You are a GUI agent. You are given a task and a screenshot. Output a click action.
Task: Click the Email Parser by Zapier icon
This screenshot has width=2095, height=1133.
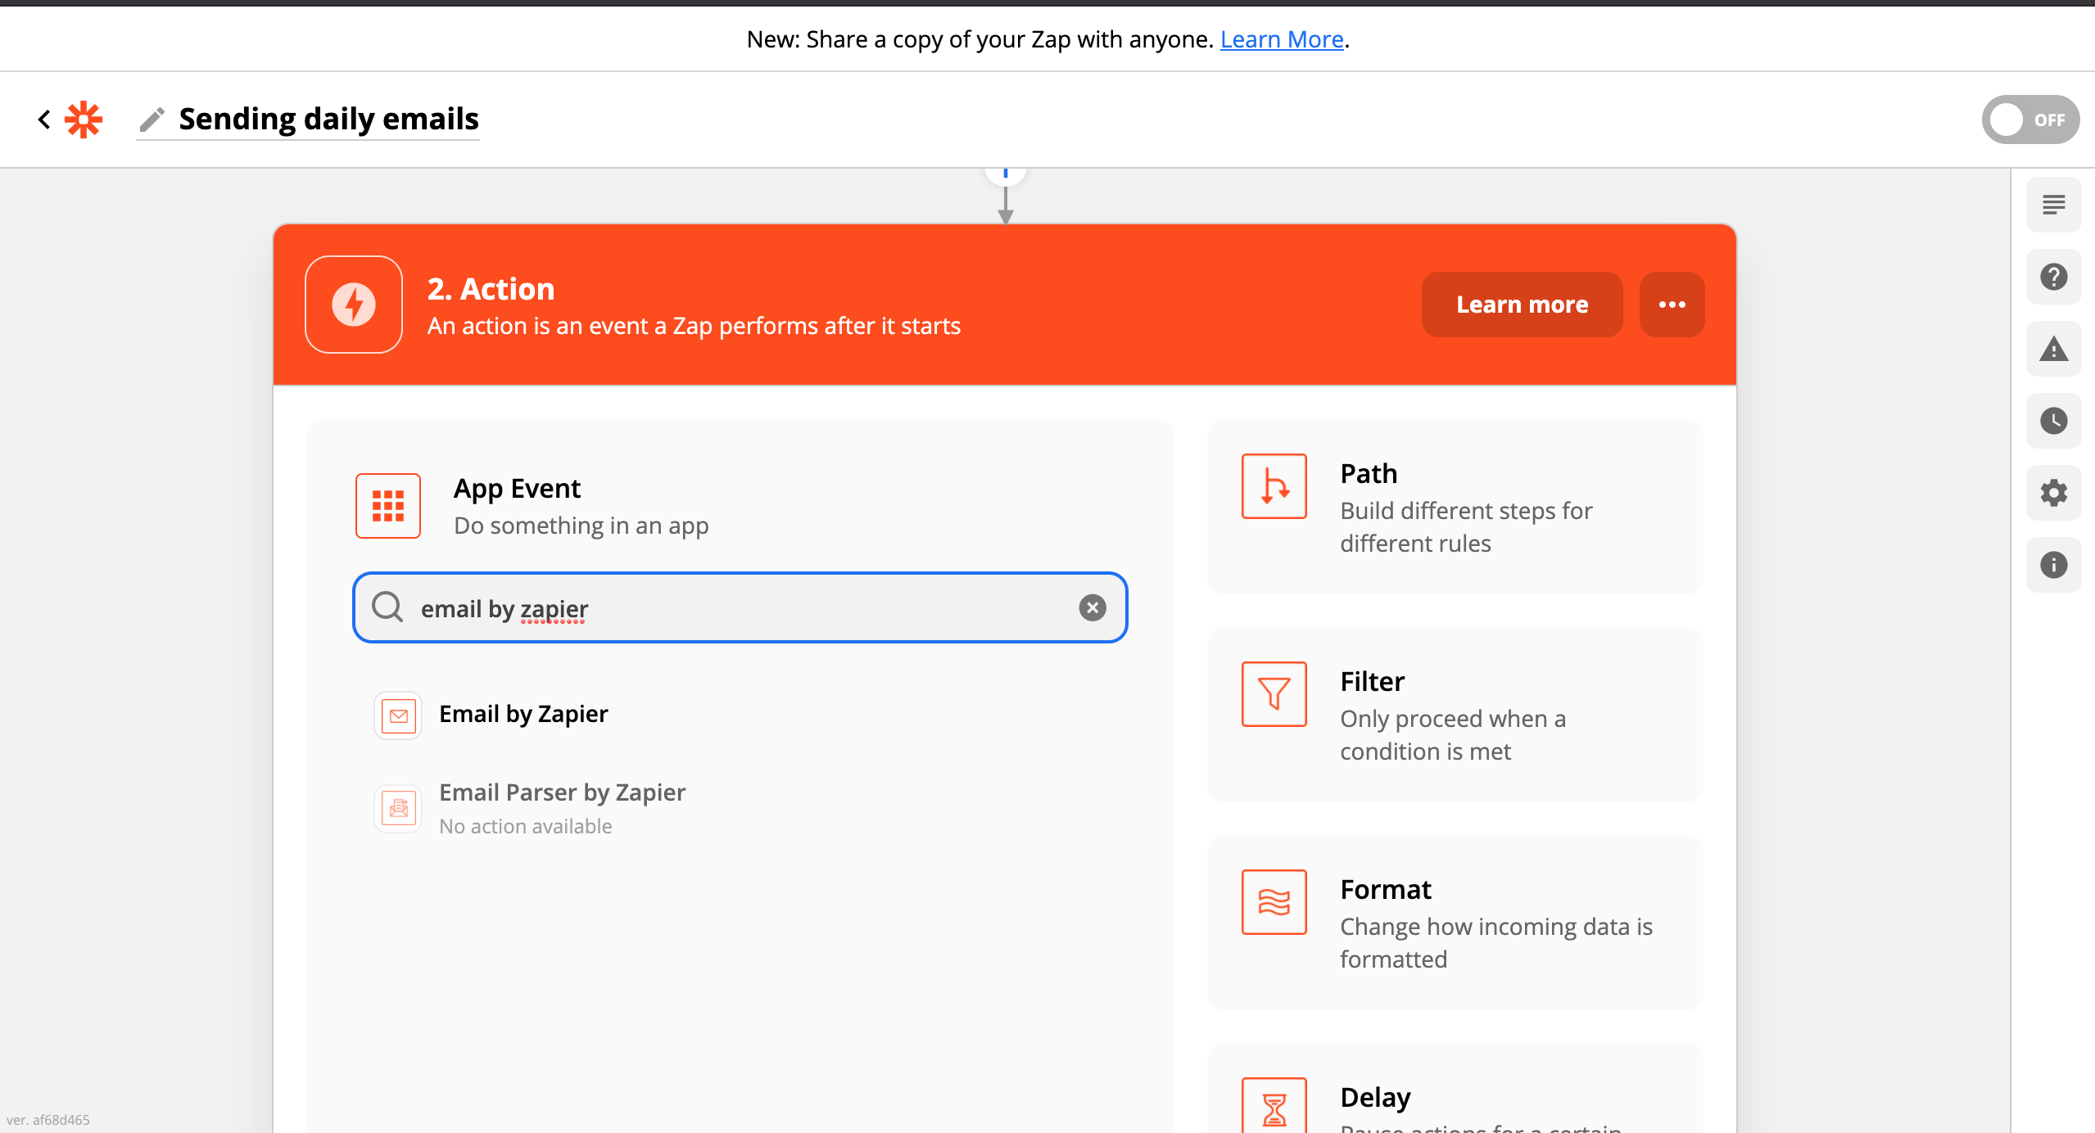pyautogui.click(x=398, y=809)
